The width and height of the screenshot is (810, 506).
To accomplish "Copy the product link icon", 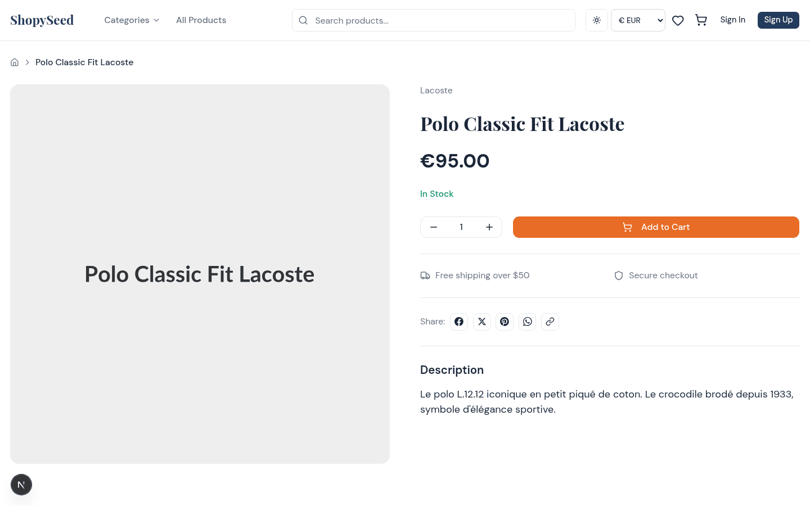I will tap(550, 321).
